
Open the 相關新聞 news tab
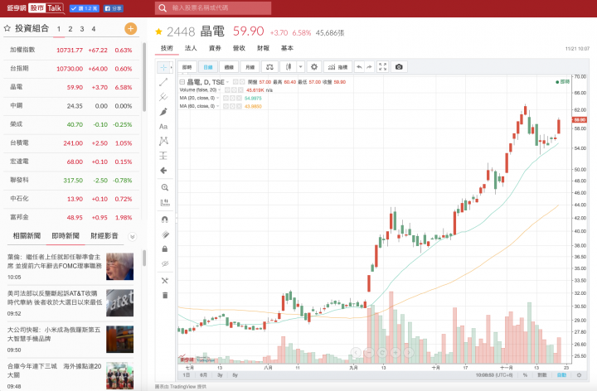tap(27, 236)
